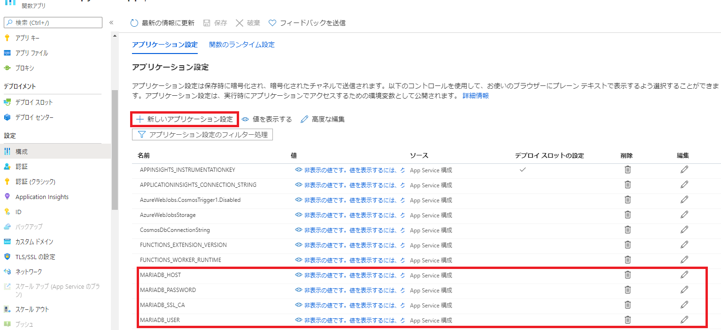
Task: Delete the MARIADB_HOST setting with its trash icon
Action: [628, 275]
